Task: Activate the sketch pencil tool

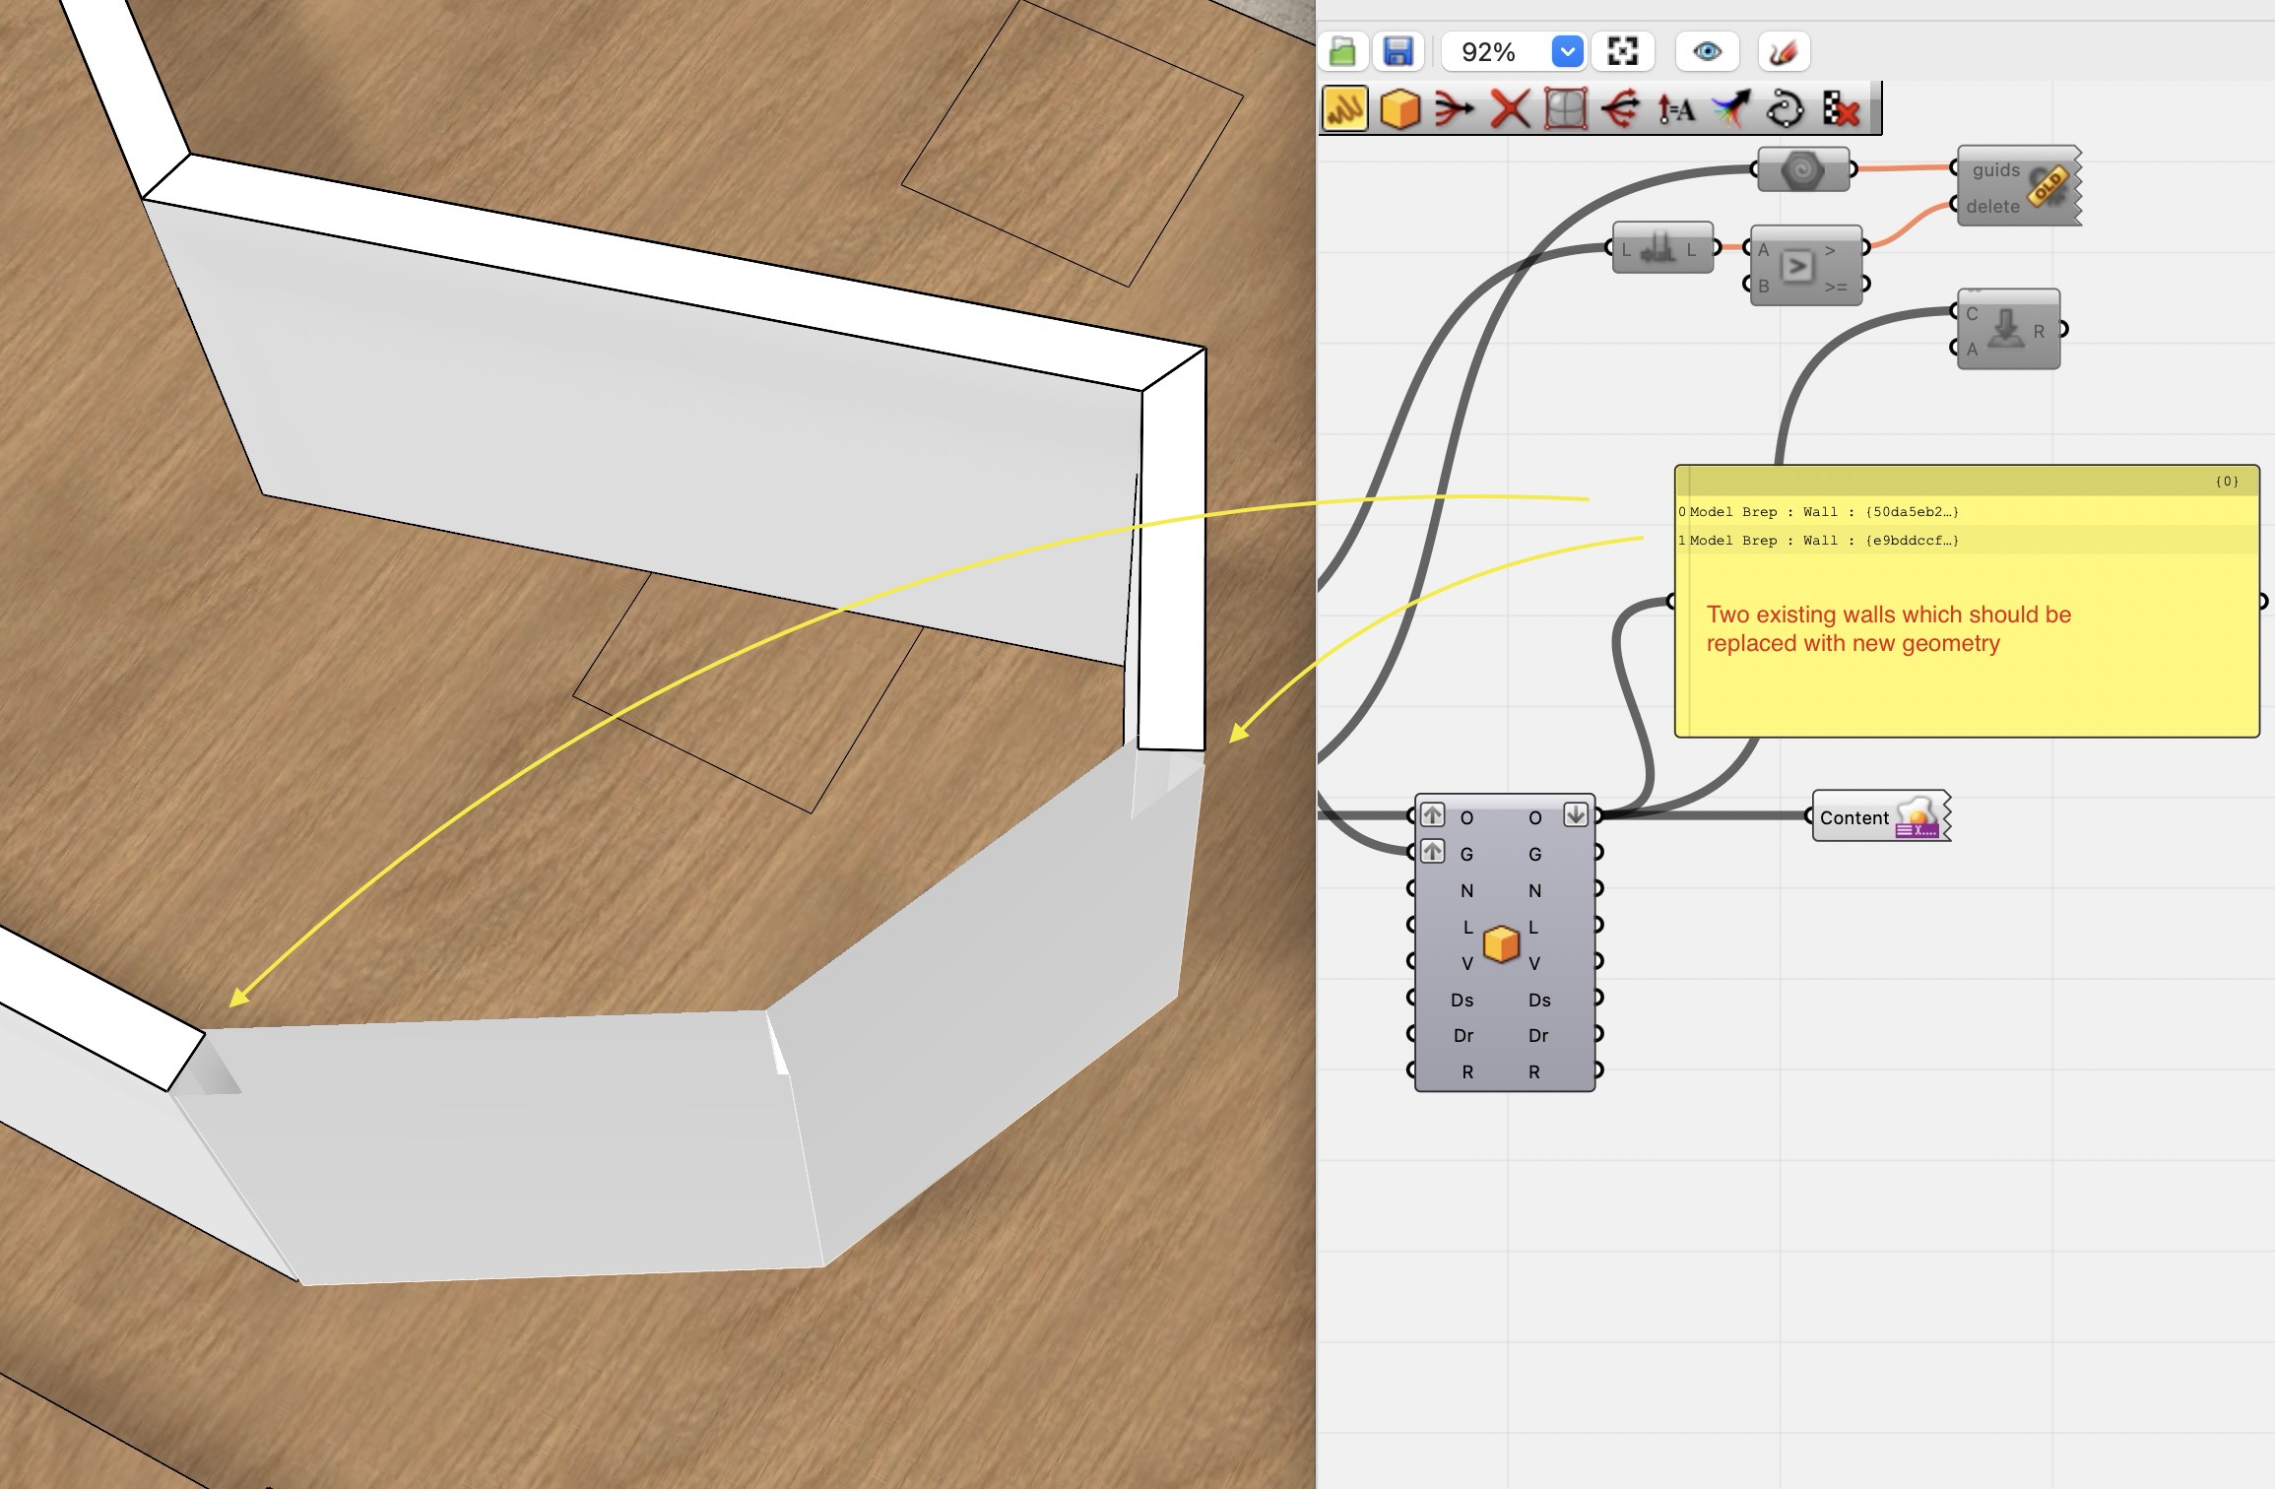Action: [1784, 52]
